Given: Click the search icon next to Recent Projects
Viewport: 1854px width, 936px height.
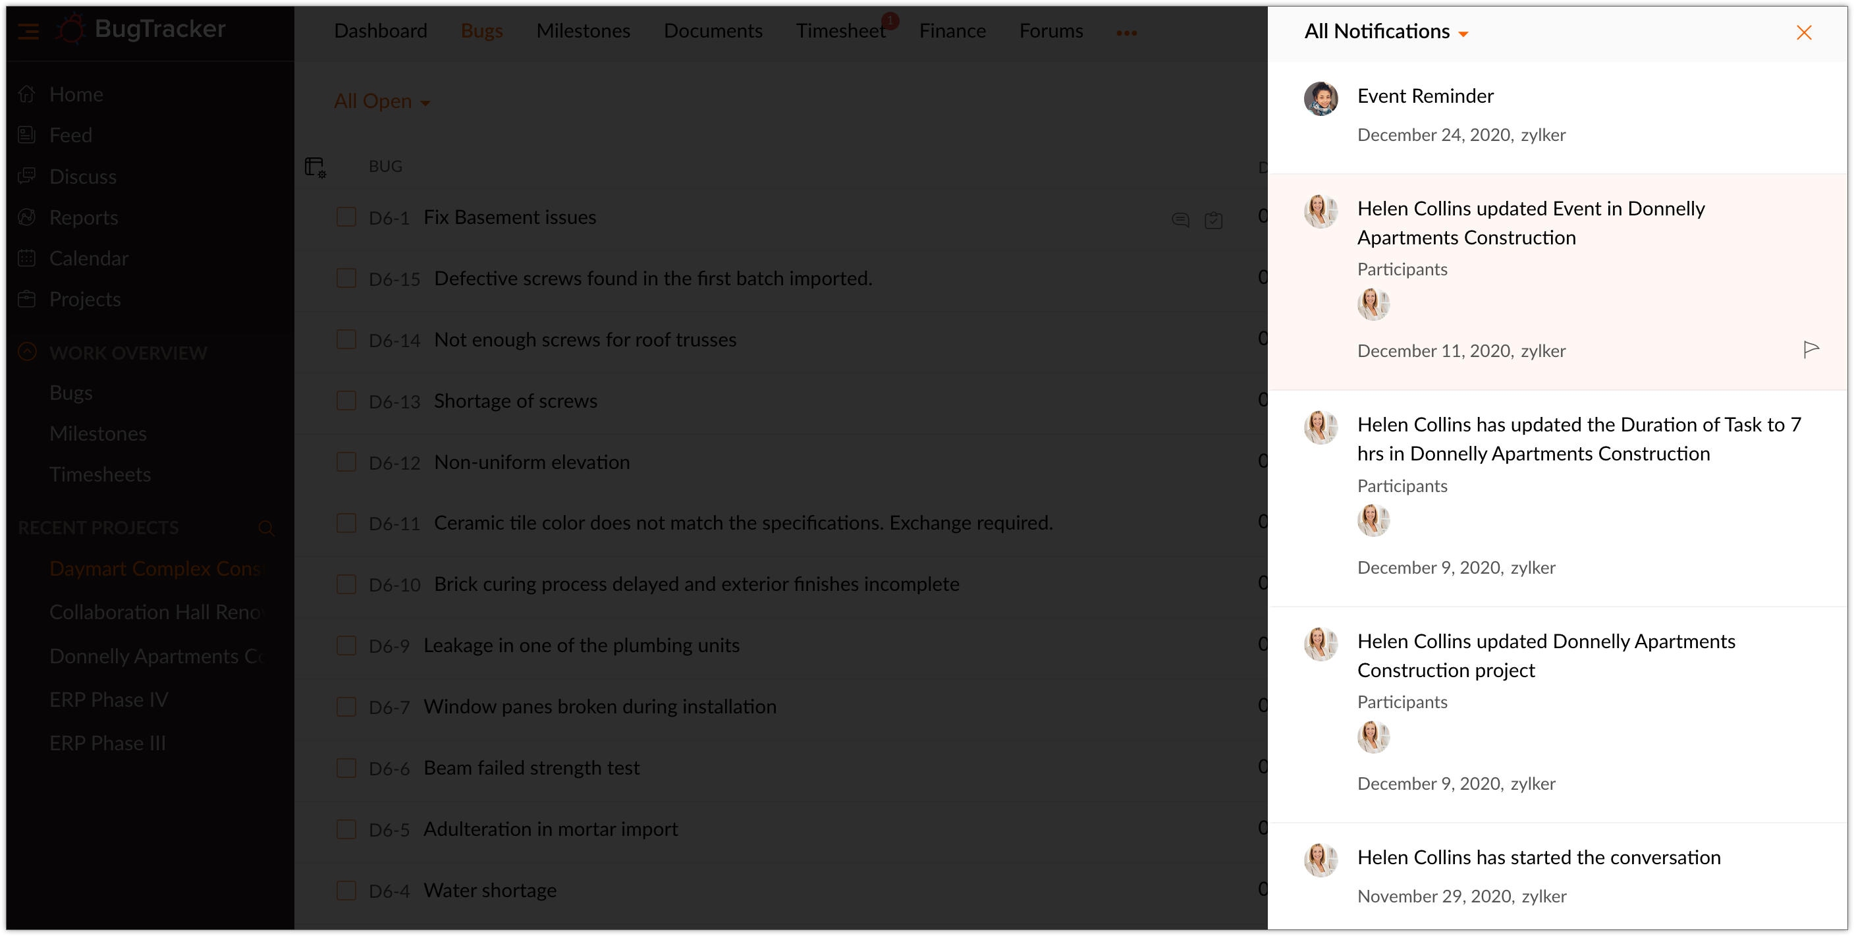Looking at the screenshot, I should coord(266,528).
